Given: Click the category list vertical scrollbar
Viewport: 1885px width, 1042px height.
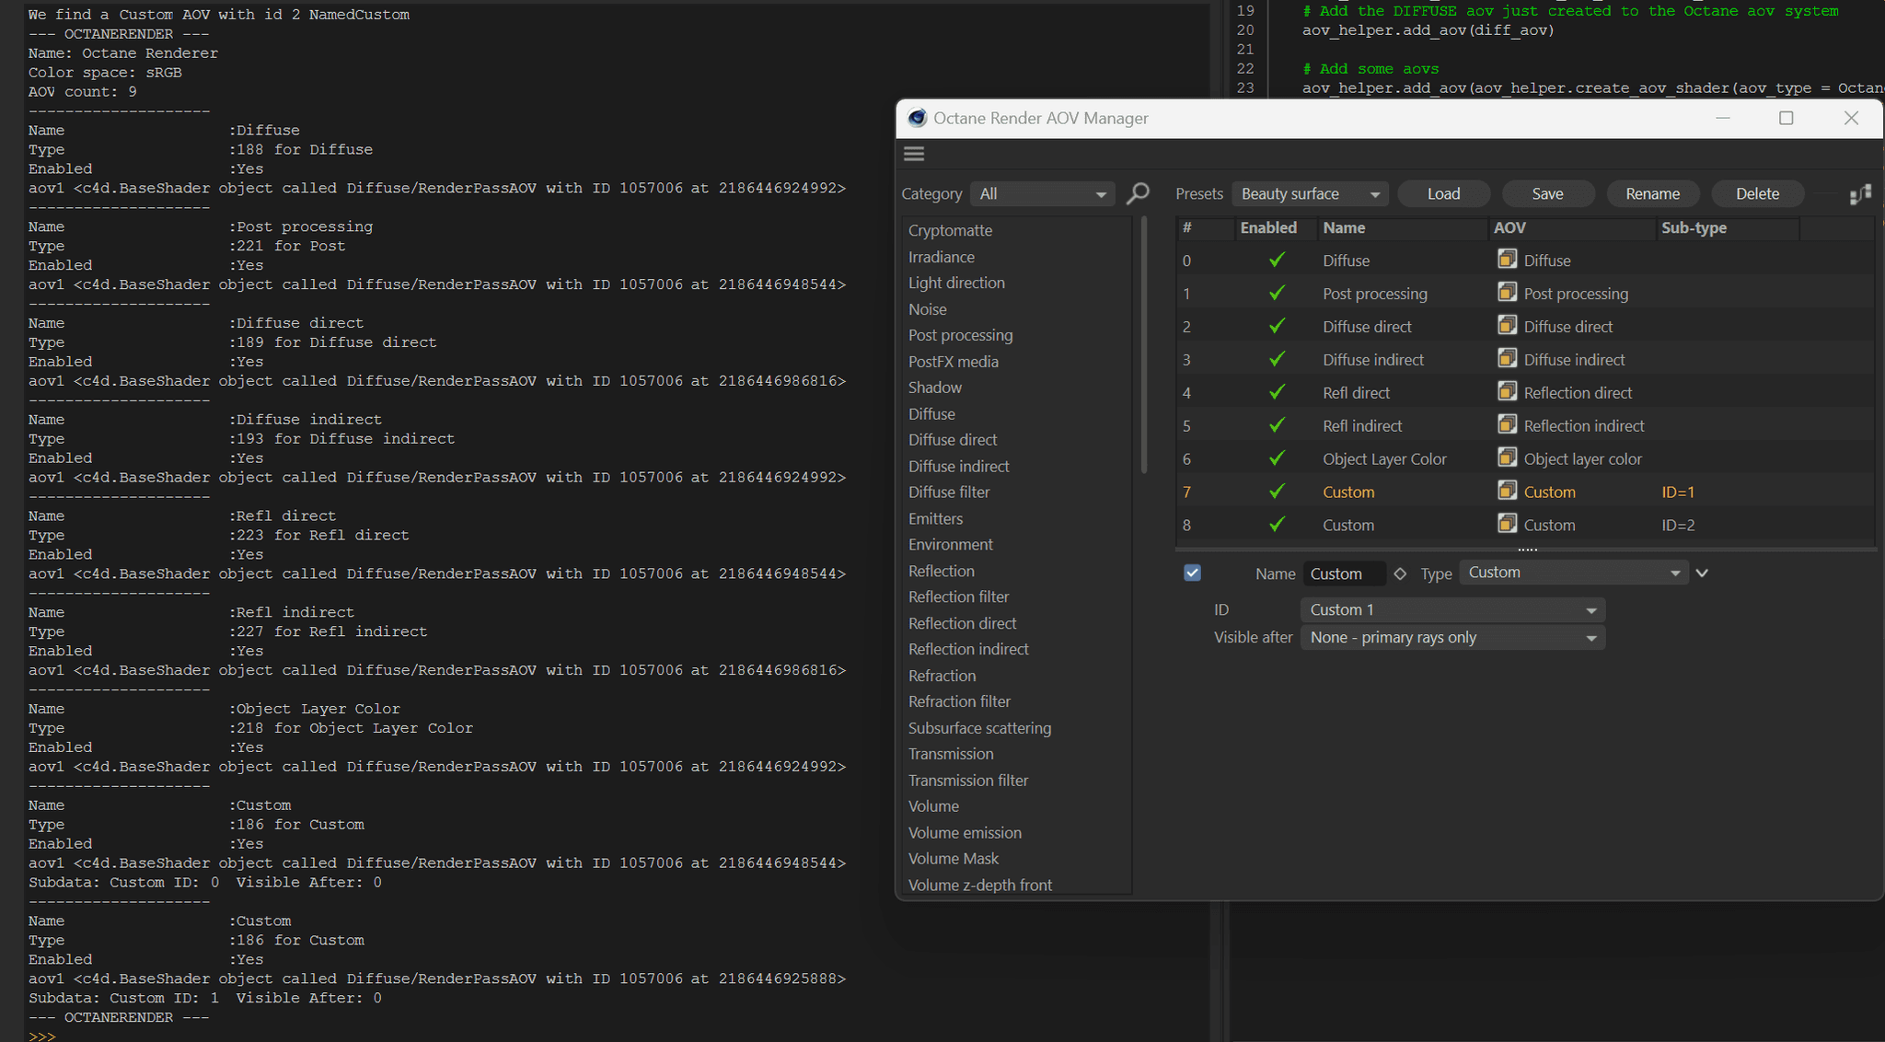Looking at the screenshot, I should (x=1144, y=346).
